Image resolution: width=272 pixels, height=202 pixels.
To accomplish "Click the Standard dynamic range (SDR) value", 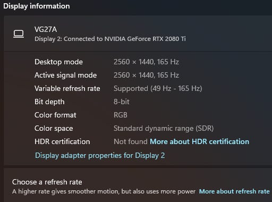I will coord(164,128).
